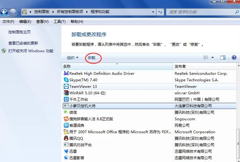
Task: Expand the view options dropdown arrow
Action: tap(212, 58)
